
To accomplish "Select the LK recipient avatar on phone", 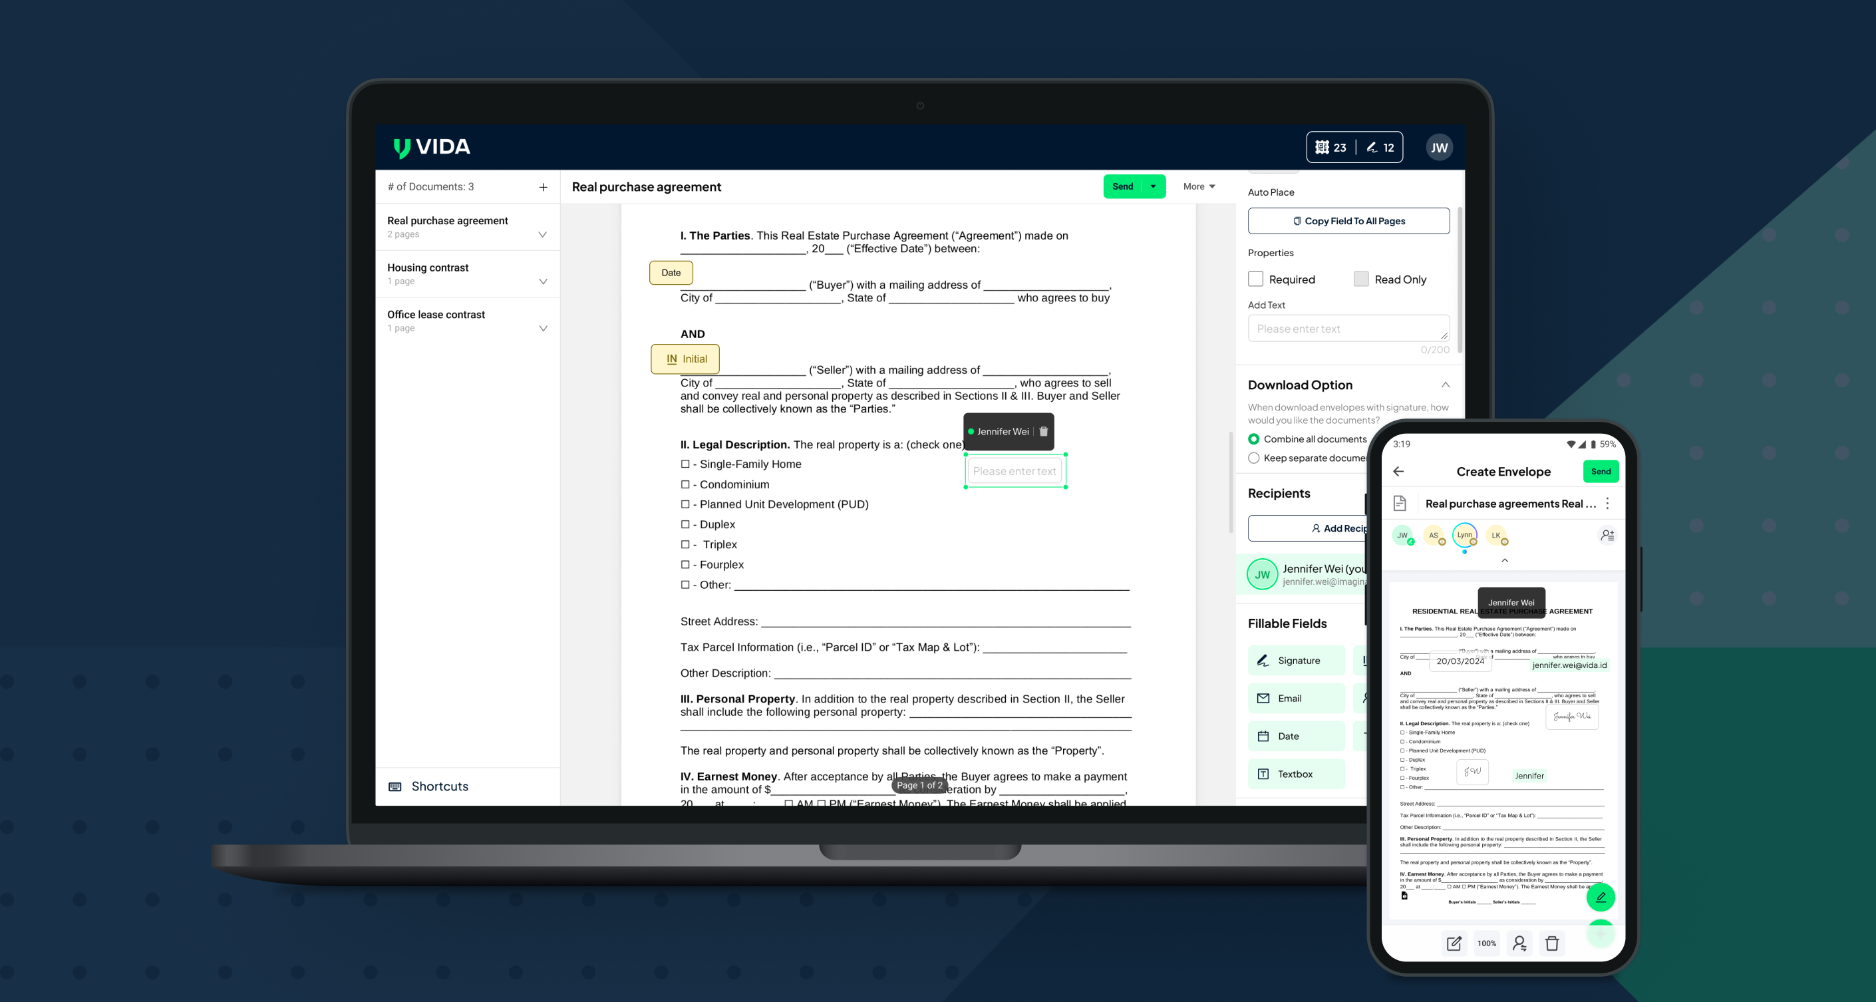I will (1496, 535).
